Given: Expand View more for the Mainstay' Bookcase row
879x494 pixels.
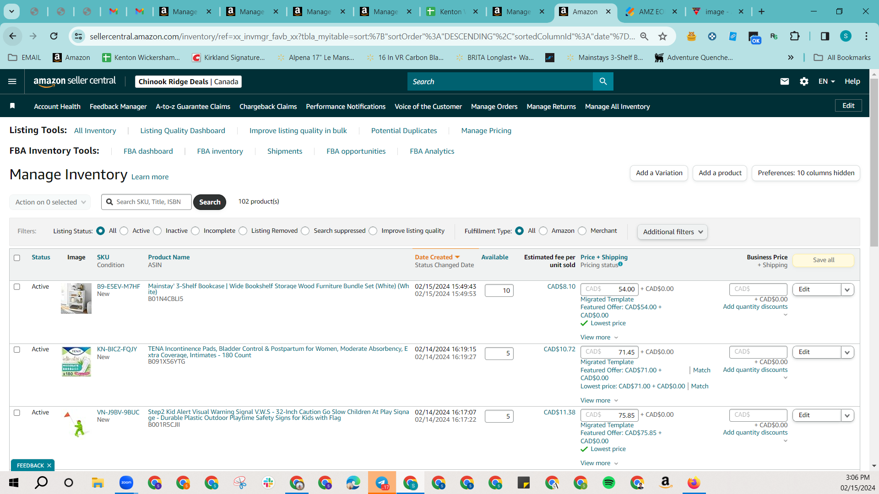Looking at the screenshot, I should point(599,337).
